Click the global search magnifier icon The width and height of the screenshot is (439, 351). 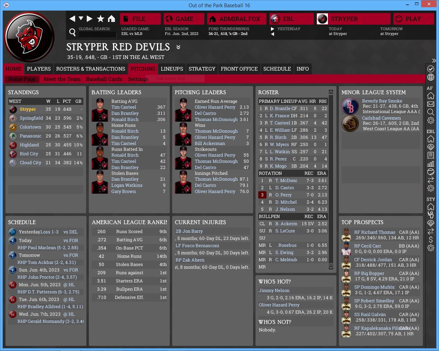tap(72, 32)
